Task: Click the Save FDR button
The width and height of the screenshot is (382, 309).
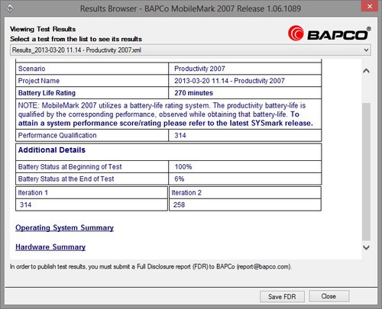Action: tap(282, 297)
